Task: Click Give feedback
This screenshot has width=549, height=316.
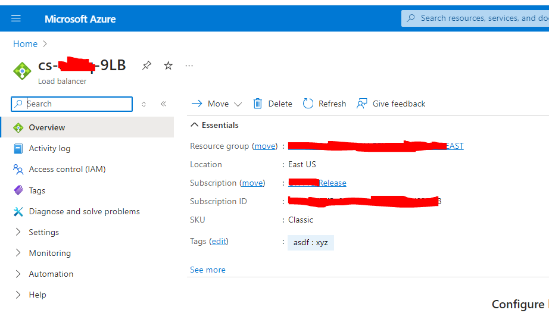Action: pyautogui.click(x=391, y=104)
